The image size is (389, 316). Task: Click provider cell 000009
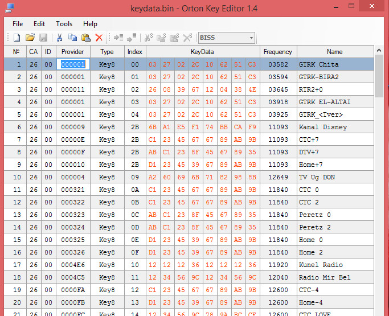(73, 127)
